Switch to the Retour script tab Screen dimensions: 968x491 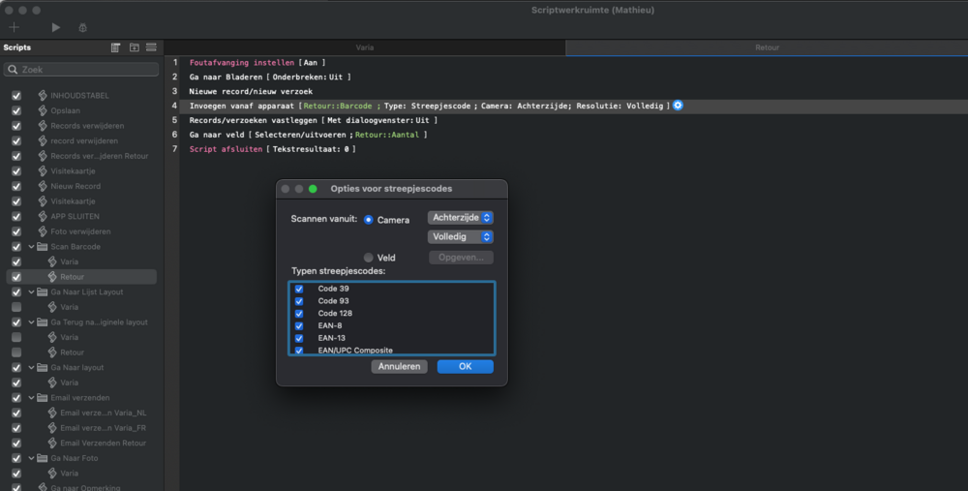point(767,46)
